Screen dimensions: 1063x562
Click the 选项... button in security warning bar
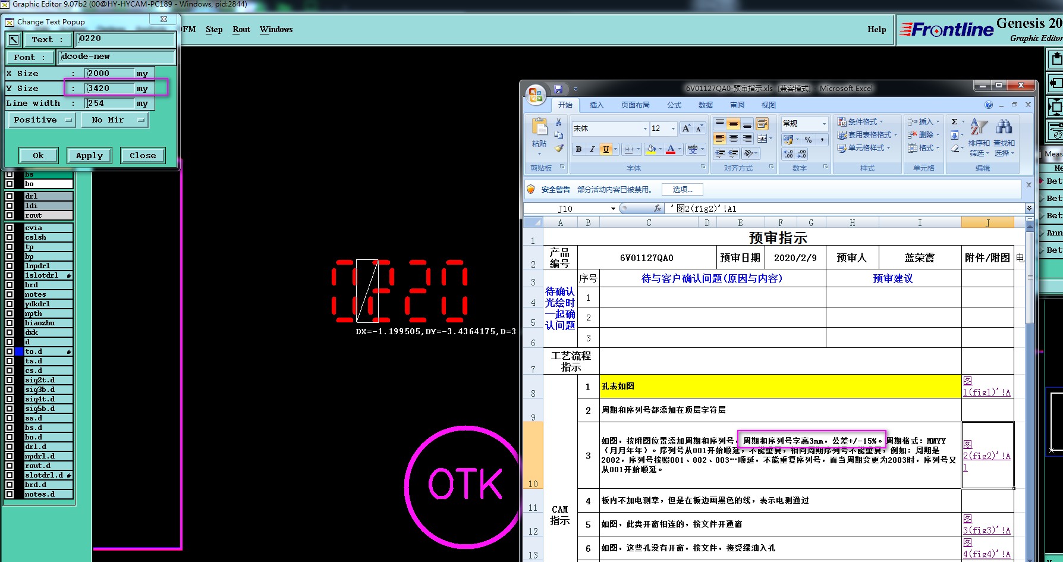683,190
